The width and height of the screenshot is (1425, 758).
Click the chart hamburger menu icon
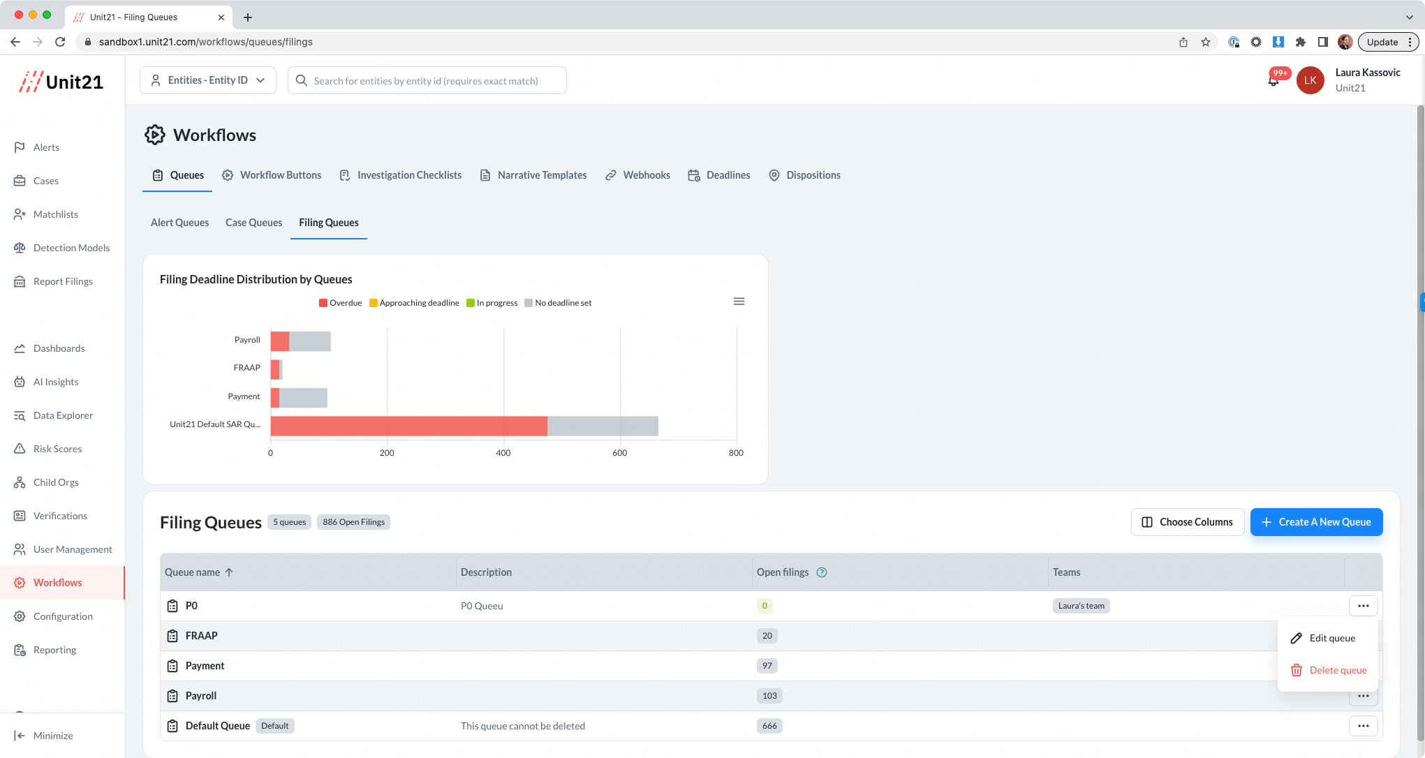coord(739,302)
